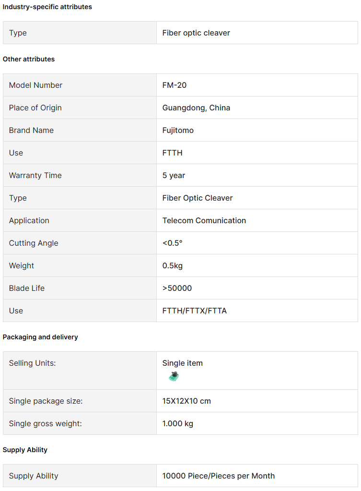Click the FTTH/FTTX/FTTA use value
Viewport: 361px width, 491px height.
(194, 311)
